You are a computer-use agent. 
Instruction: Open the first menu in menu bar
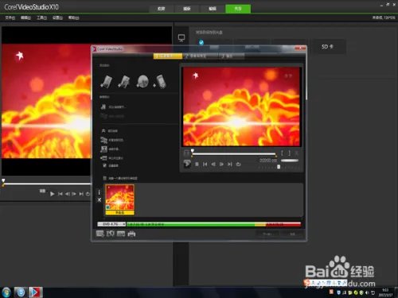[10, 17]
